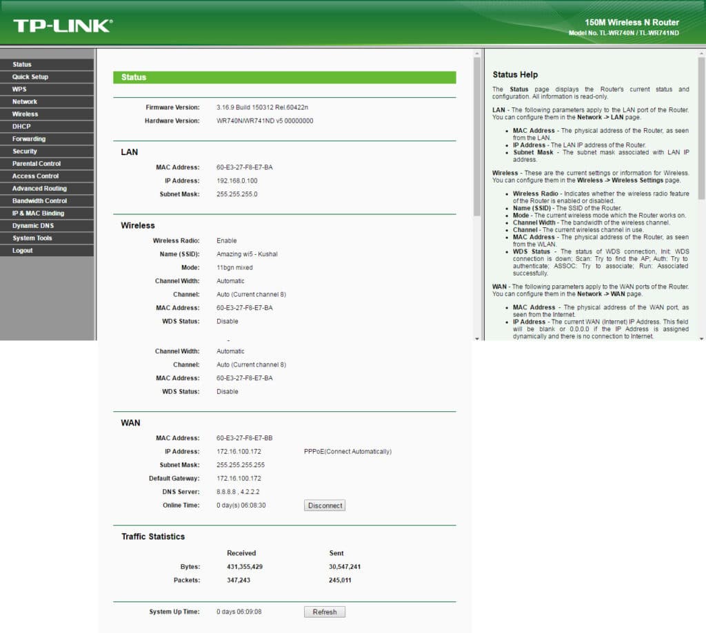Select Forwarding in the sidebar

pos(47,138)
